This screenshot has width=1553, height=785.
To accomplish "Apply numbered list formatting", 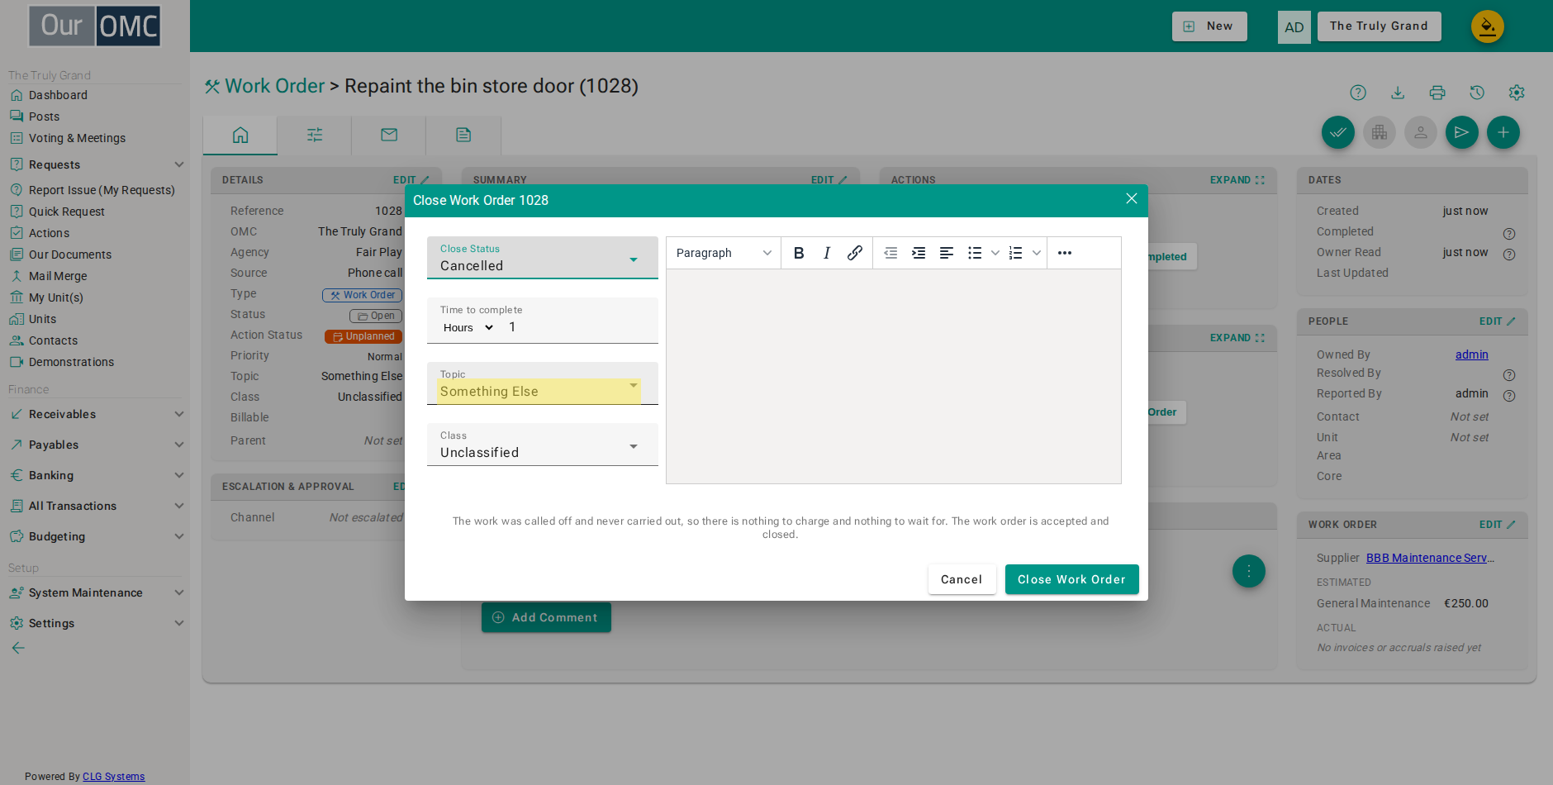I will (1016, 253).
